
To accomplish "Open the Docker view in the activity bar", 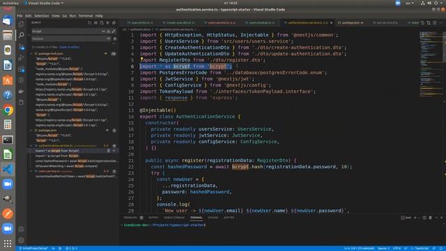I will [21, 91].
